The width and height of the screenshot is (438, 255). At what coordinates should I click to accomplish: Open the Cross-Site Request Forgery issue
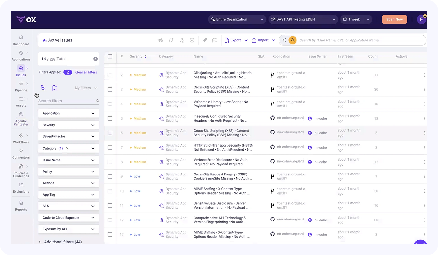click(x=223, y=176)
